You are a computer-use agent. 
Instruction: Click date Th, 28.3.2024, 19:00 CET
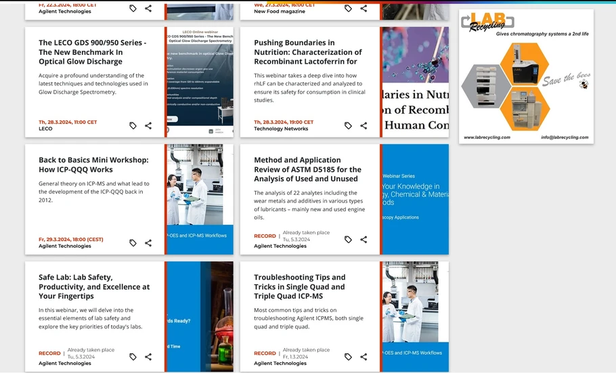pos(284,123)
